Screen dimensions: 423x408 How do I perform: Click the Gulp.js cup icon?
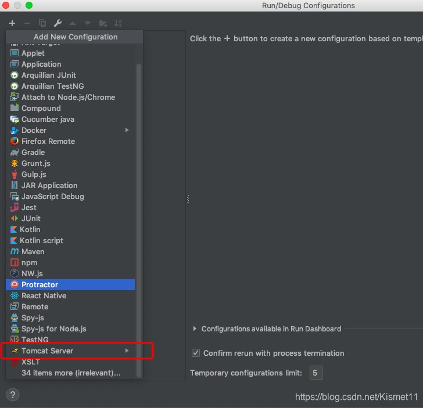point(15,174)
